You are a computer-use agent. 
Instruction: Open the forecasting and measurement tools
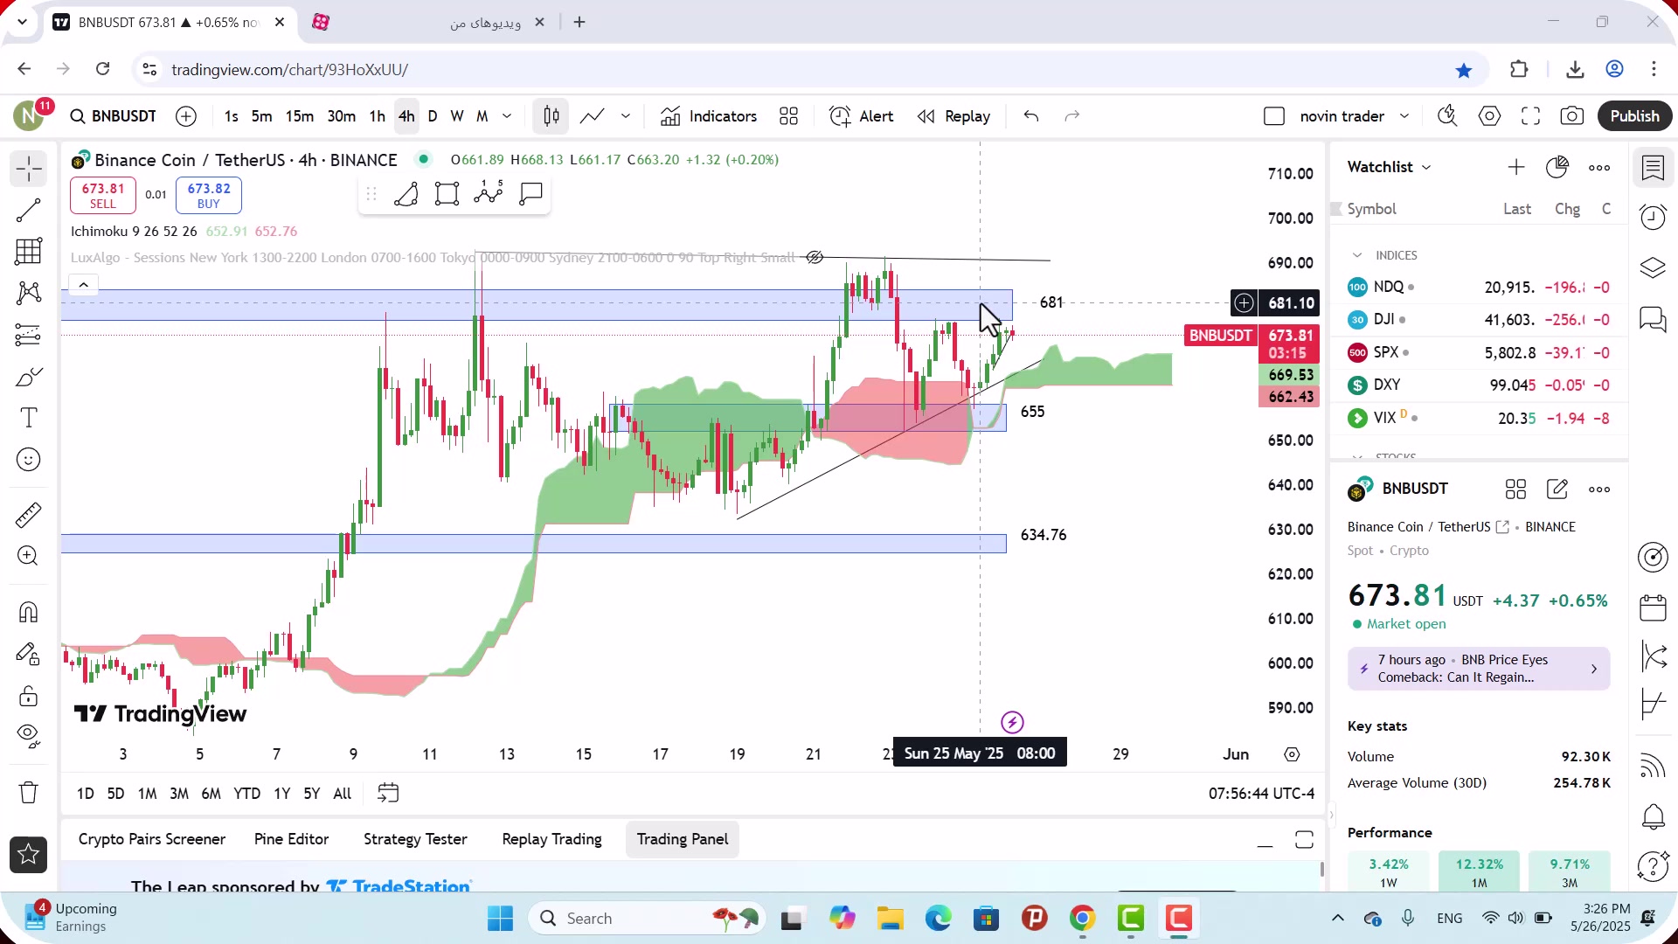pyautogui.click(x=28, y=335)
